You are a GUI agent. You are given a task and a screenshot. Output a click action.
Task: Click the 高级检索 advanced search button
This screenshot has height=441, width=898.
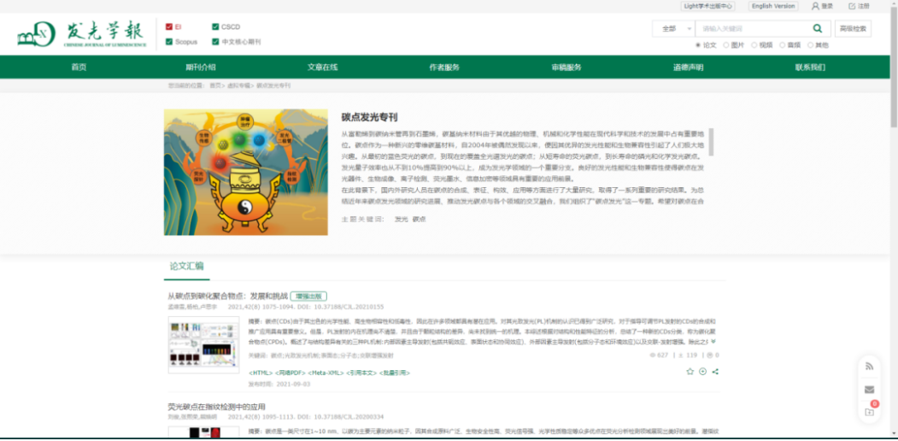tap(853, 28)
